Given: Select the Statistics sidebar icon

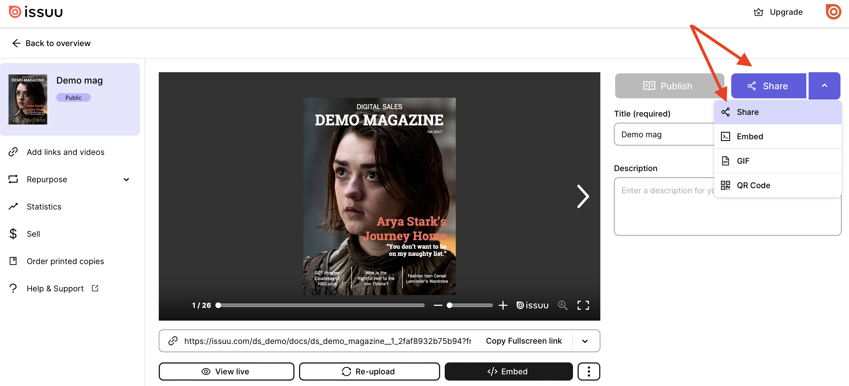Looking at the screenshot, I should pyautogui.click(x=13, y=206).
